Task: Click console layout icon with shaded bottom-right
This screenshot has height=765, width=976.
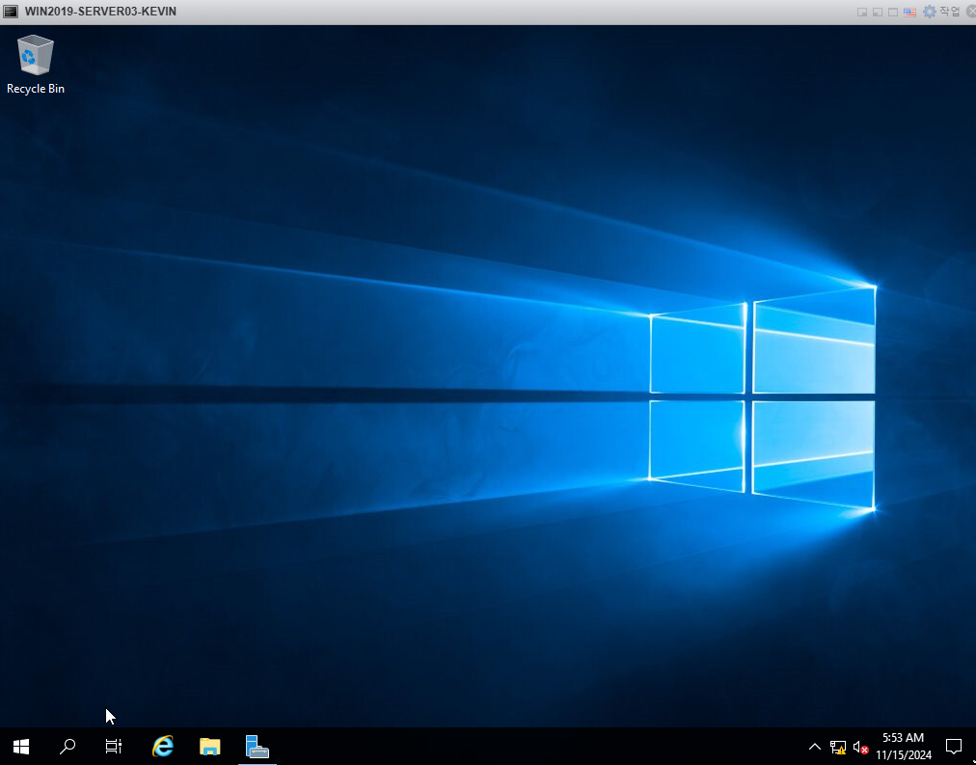Action: click(x=862, y=12)
